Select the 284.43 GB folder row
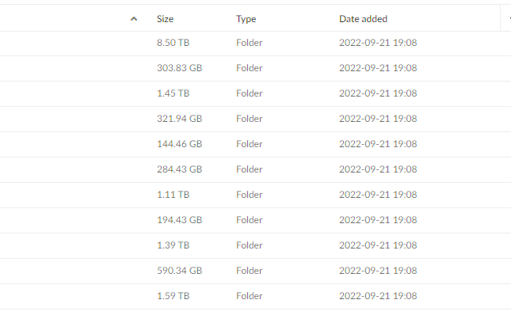The image size is (511, 334). click(179, 169)
